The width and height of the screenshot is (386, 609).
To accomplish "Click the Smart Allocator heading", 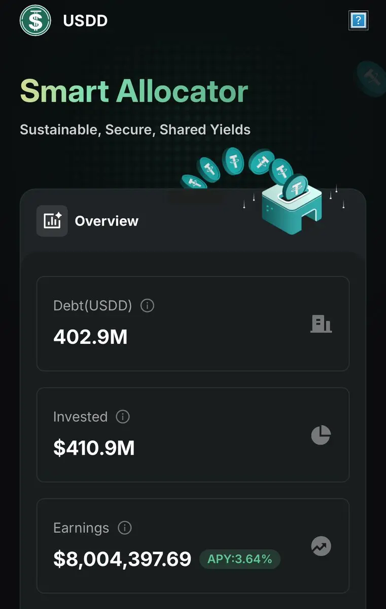I will tap(134, 91).
